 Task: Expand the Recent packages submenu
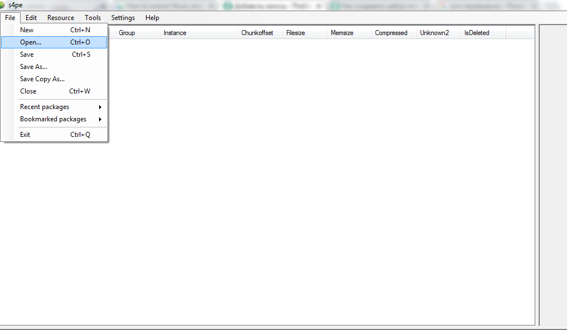click(x=45, y=107)
